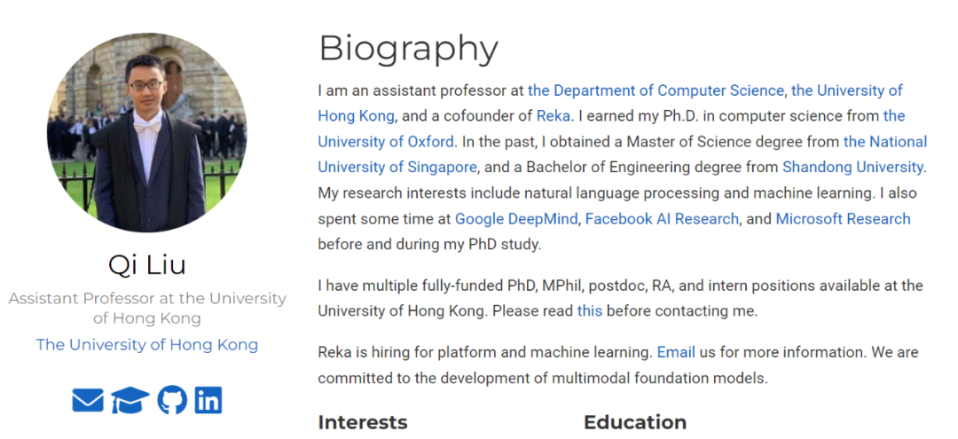Click the Shandong University link
This screenshot has width=958, height=439.
[852, 167]
